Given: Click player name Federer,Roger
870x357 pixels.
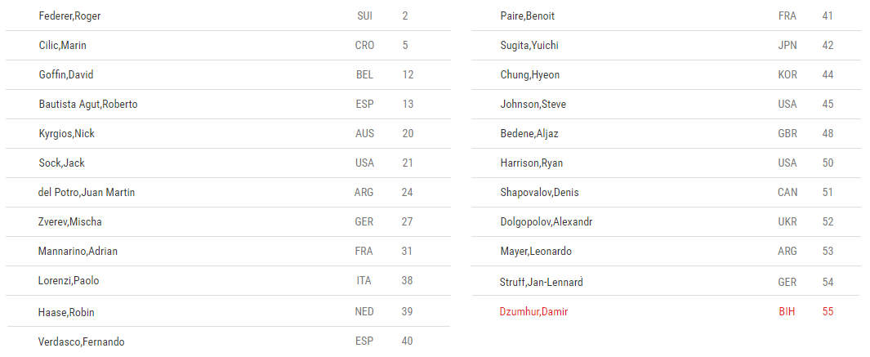Looking at the screenshot, I should pos(69,16).
